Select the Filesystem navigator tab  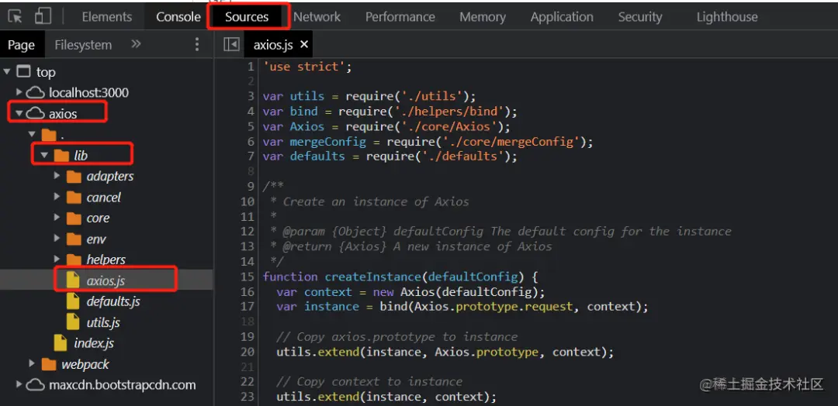[83, 45]
